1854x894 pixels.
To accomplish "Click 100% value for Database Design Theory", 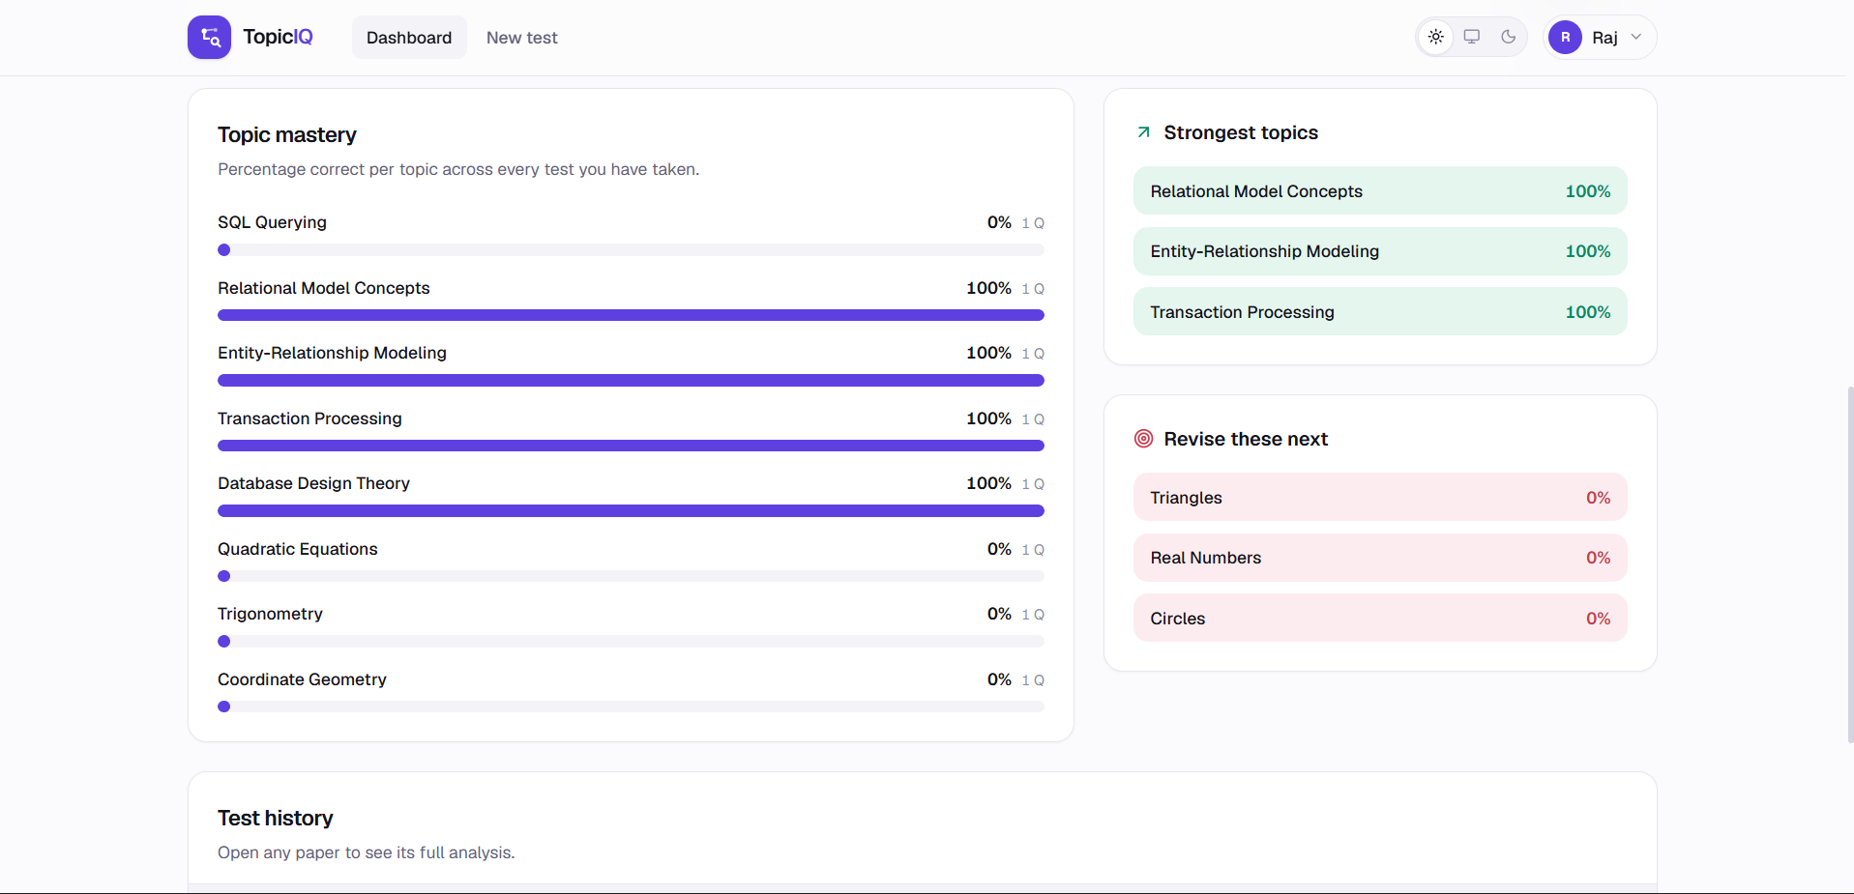I will [x=988, y=483].
